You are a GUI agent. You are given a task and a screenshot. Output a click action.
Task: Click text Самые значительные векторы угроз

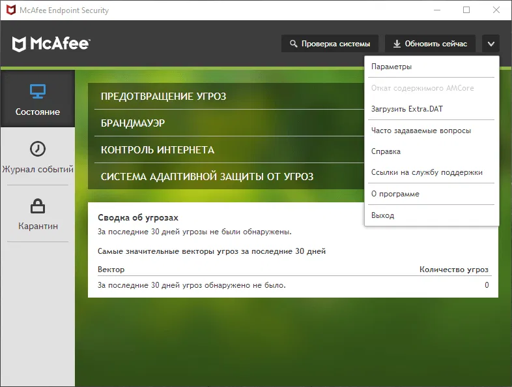(x=168, y=251)
